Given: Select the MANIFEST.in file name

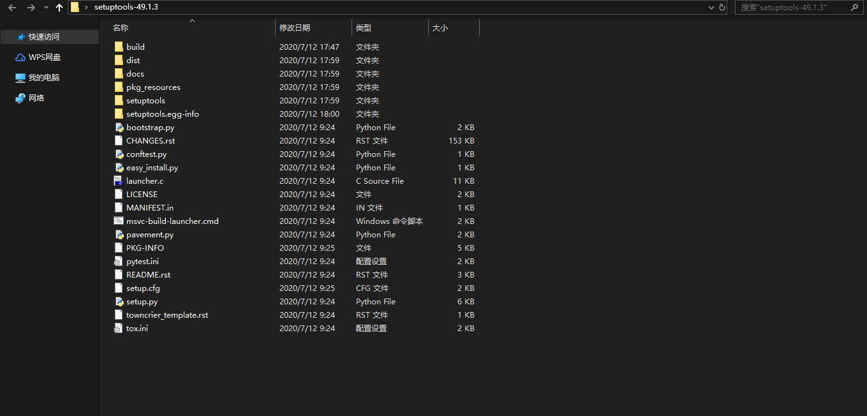Looking at the screenshot, I should pos(150,207).
